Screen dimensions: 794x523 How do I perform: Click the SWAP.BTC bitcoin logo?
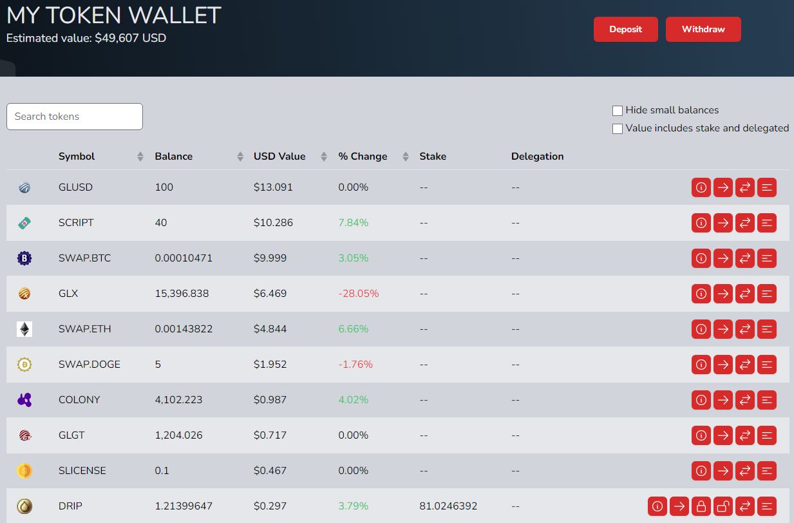tap(24, 258)
